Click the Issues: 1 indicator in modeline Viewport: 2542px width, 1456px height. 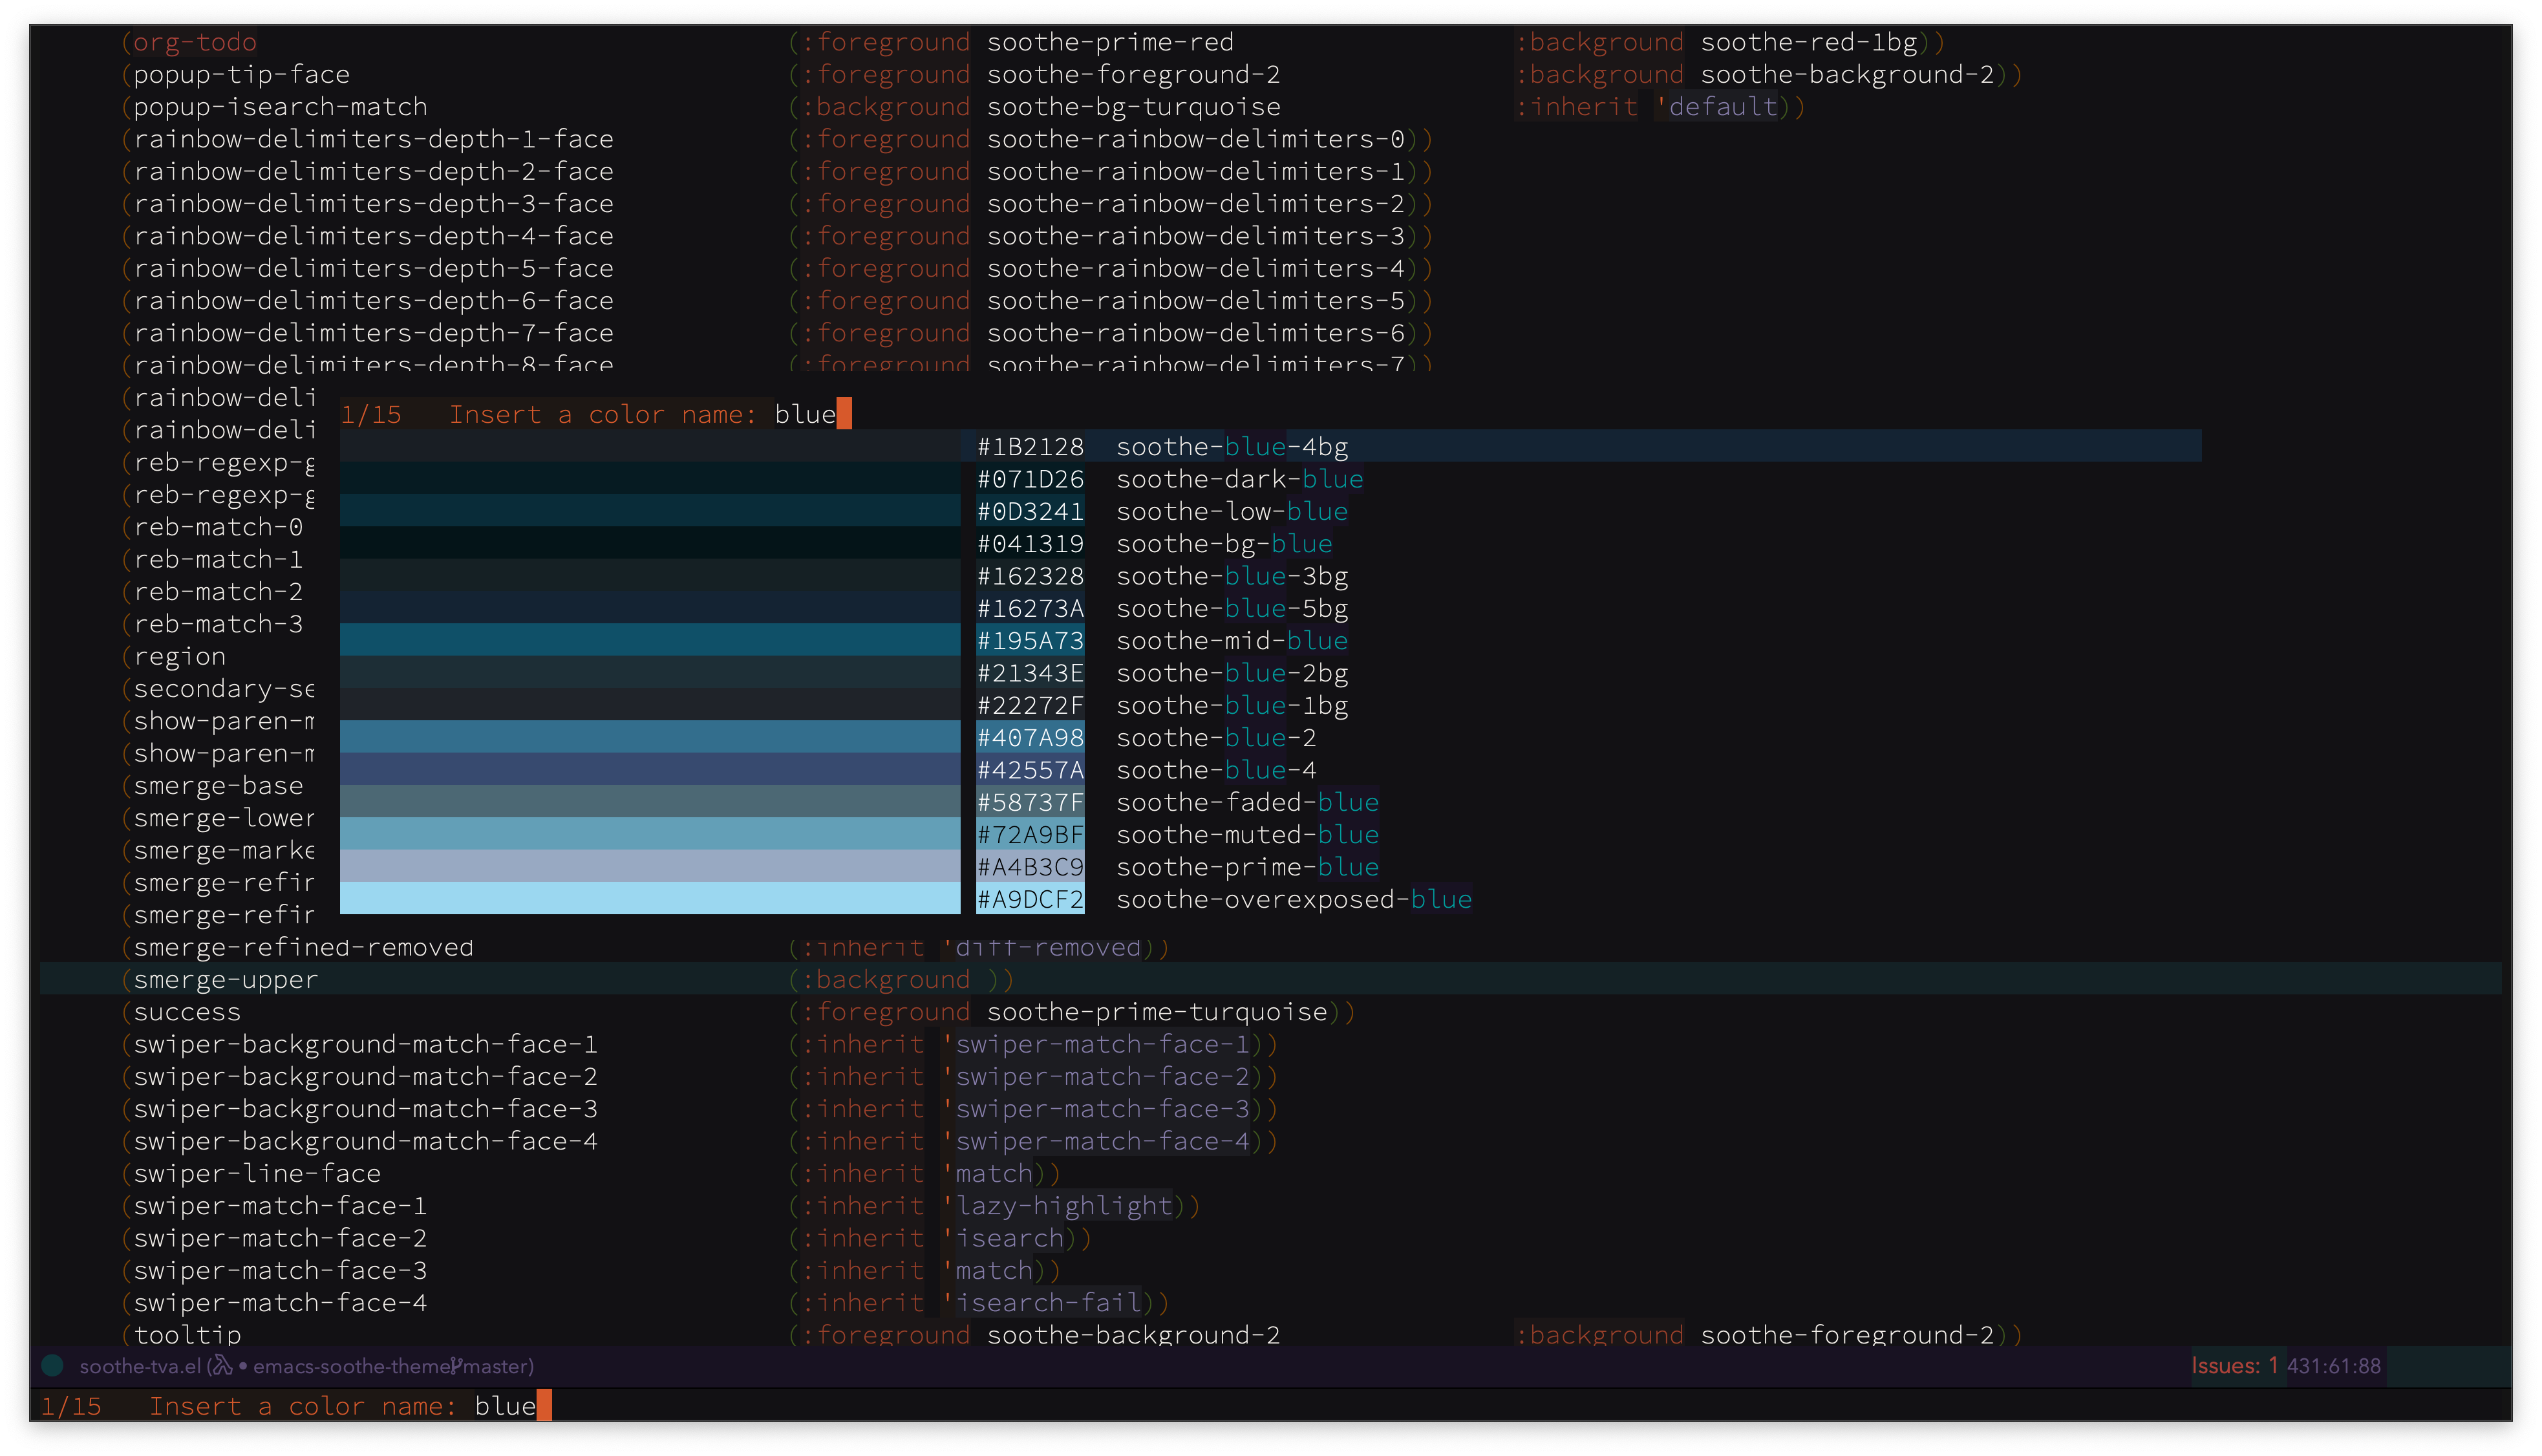[x=2234, y=1365]
